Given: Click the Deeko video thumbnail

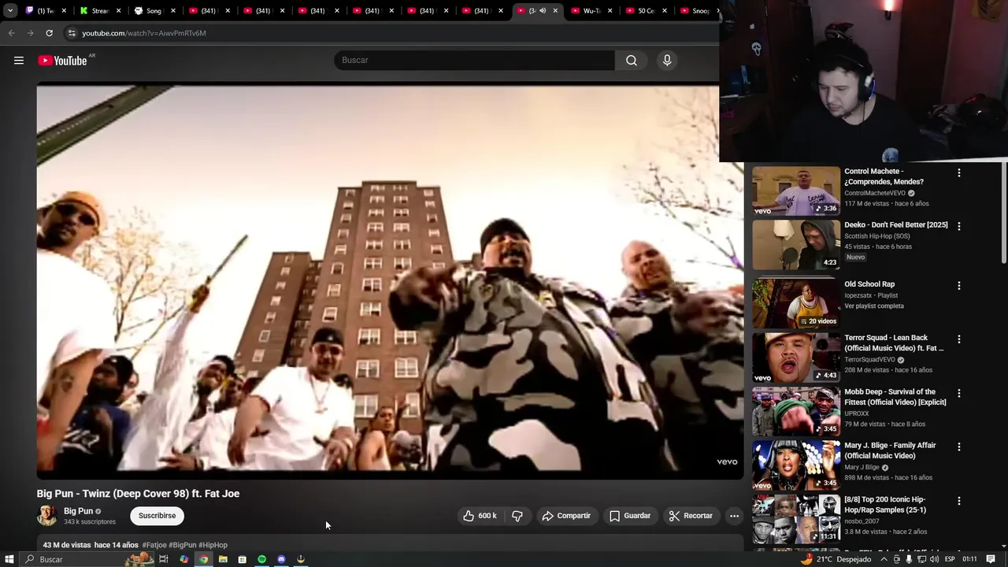Looking at the screenshot, I should tap(796, 245).
